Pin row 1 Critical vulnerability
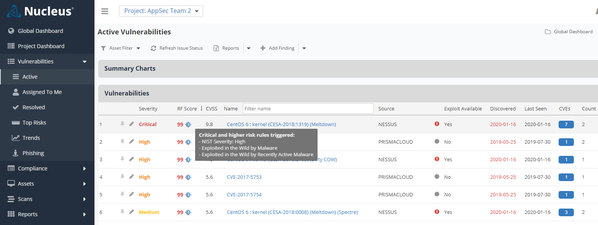 pyautogui.click(x=122, y=124)
